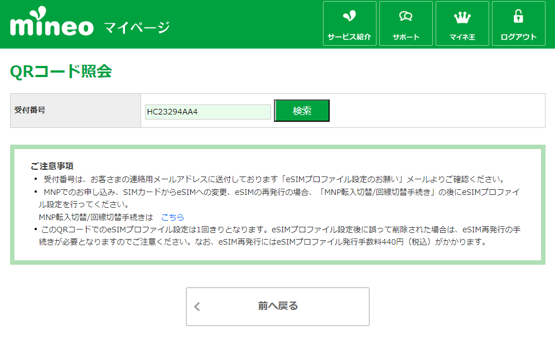Switch to the マイネ王 header tab
Viewport: 555px width, 339px height.
462,23
